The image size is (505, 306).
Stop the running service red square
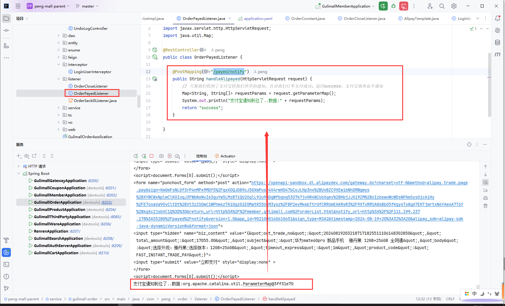[x=151, y=156]
